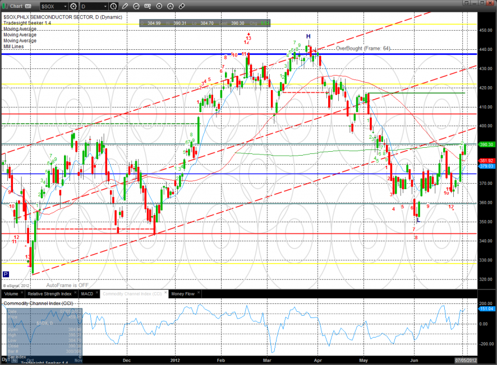The height and width of the screenshot is (365, 497).
Task: Click the 07/05/2012 date cursor label
Action: tap(466, 361)
